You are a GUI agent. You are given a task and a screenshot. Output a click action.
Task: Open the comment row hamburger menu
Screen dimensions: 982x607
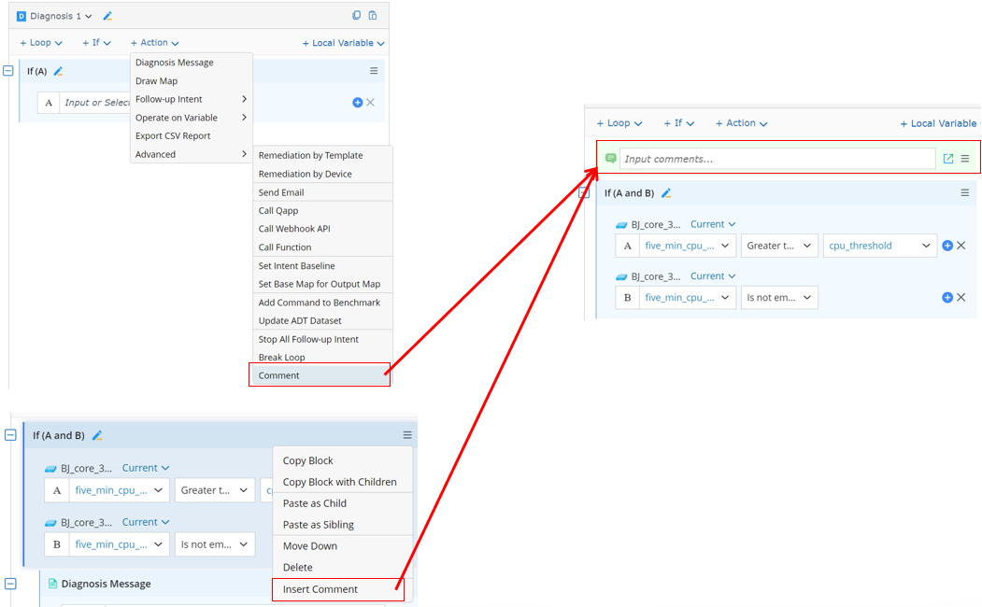click(965, 159)
